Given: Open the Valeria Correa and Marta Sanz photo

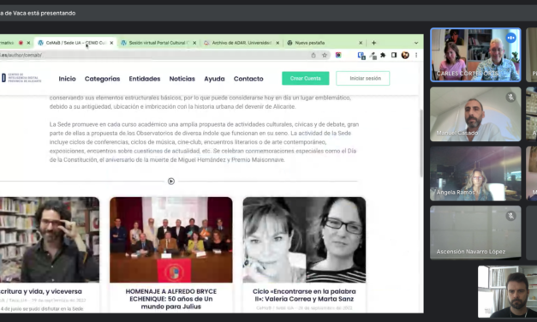Looking at the screenshot, I should 304,240.
